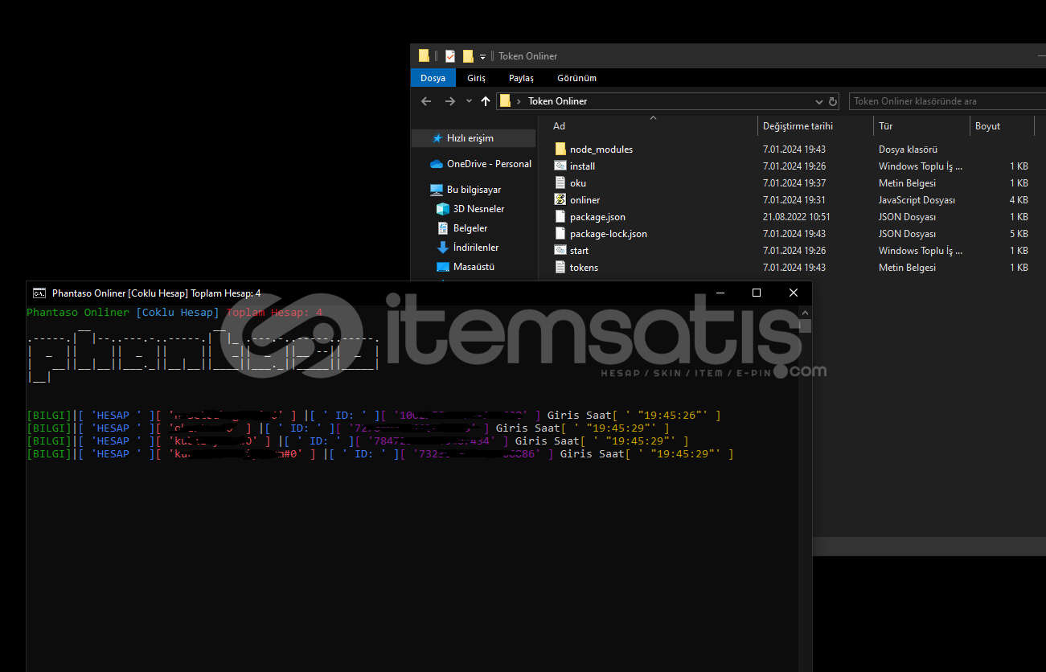Click the Bu bilgisayar computer icon
Screen dimensions: 1046x672
coord(437,190)
